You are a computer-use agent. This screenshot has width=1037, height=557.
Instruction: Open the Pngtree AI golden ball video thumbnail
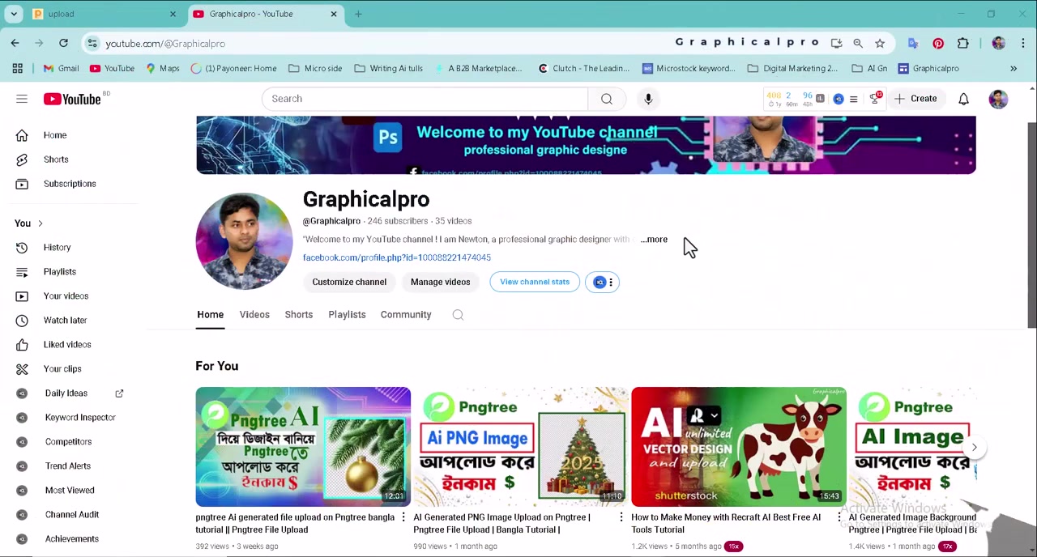[x=303, y=447]
